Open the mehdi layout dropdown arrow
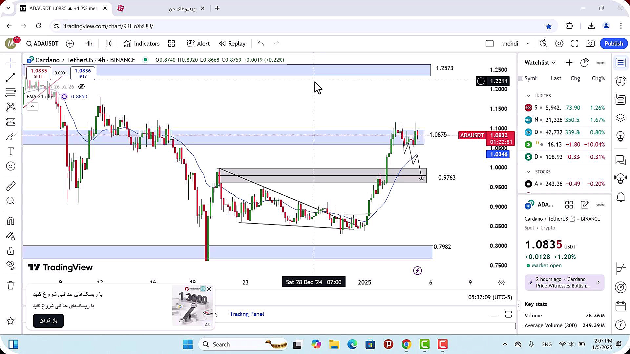 click(x=528, y=44)
